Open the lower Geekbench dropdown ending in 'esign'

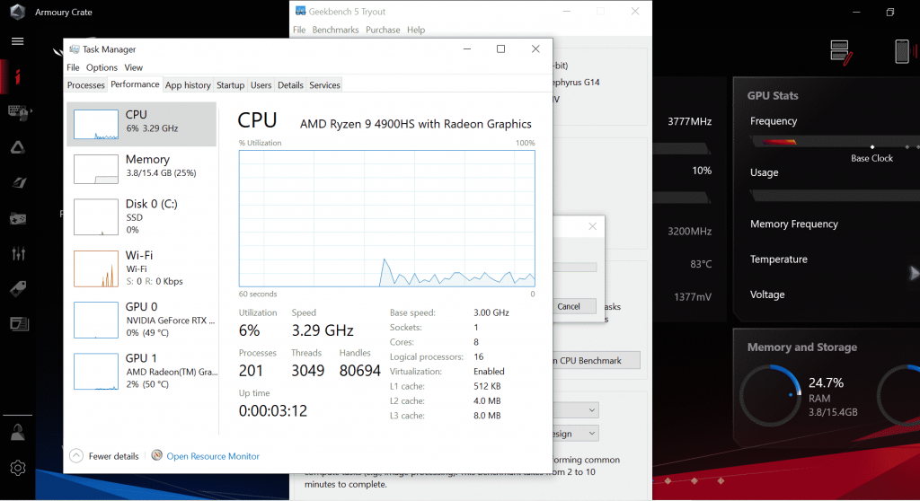coord(575,434)
